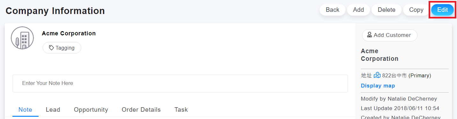Click the company building avatar icon

pyautogui.click(x=22, y=38)
